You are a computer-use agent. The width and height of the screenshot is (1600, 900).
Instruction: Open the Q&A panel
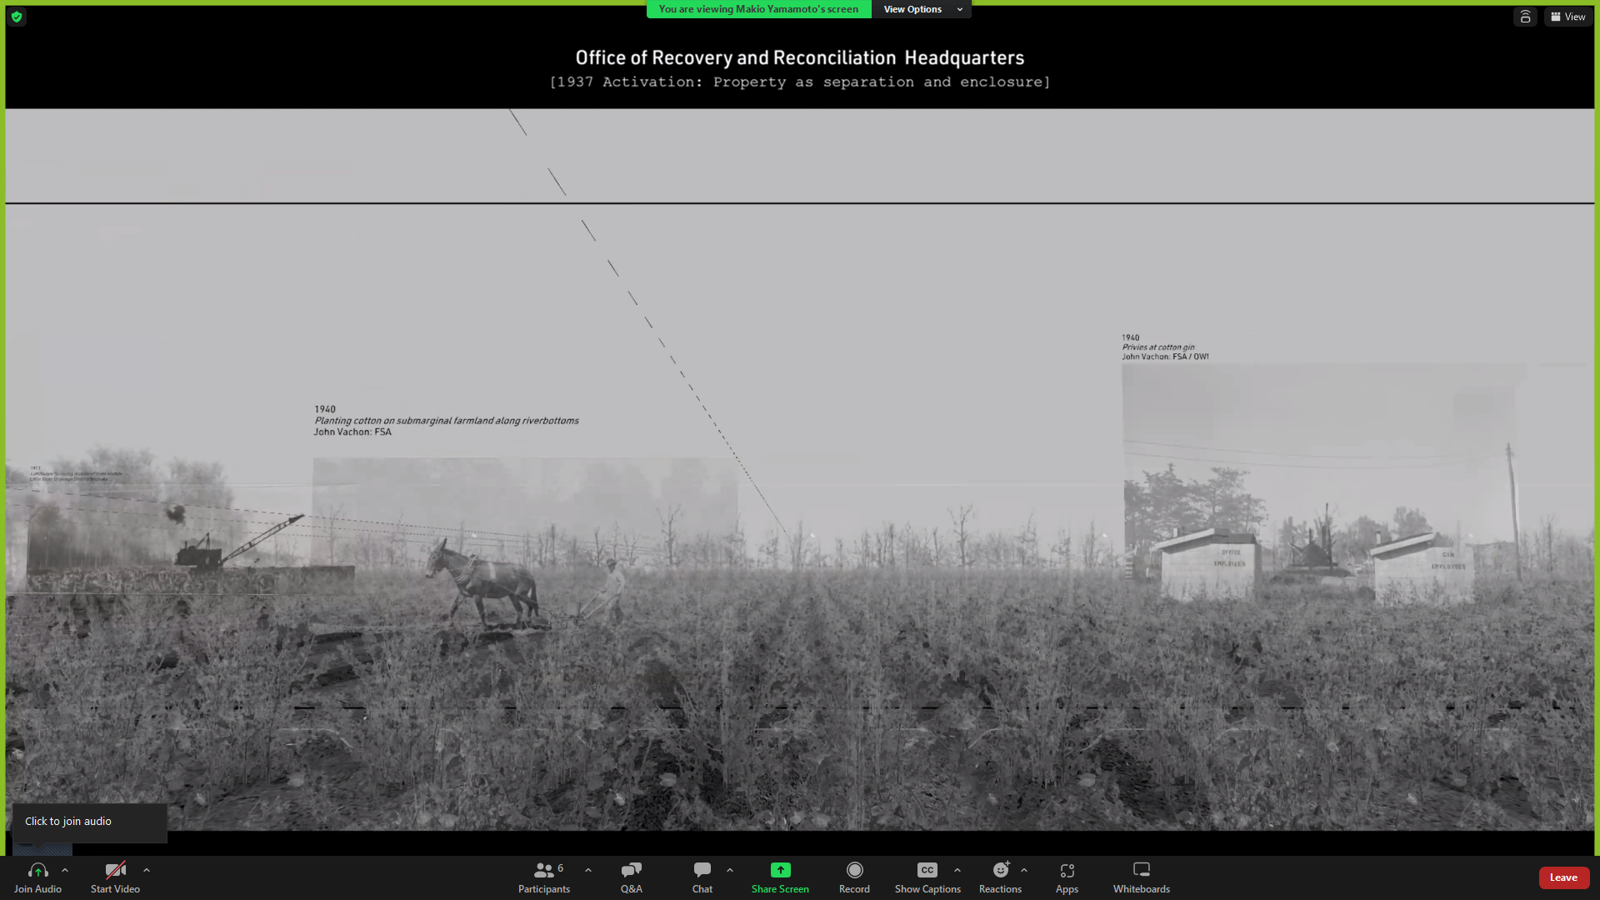click(x=631, y=877)
